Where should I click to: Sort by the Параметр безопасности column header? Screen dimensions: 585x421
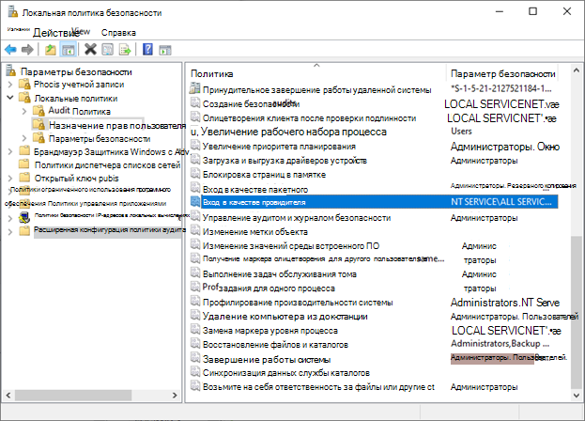[x=502, y=74]
